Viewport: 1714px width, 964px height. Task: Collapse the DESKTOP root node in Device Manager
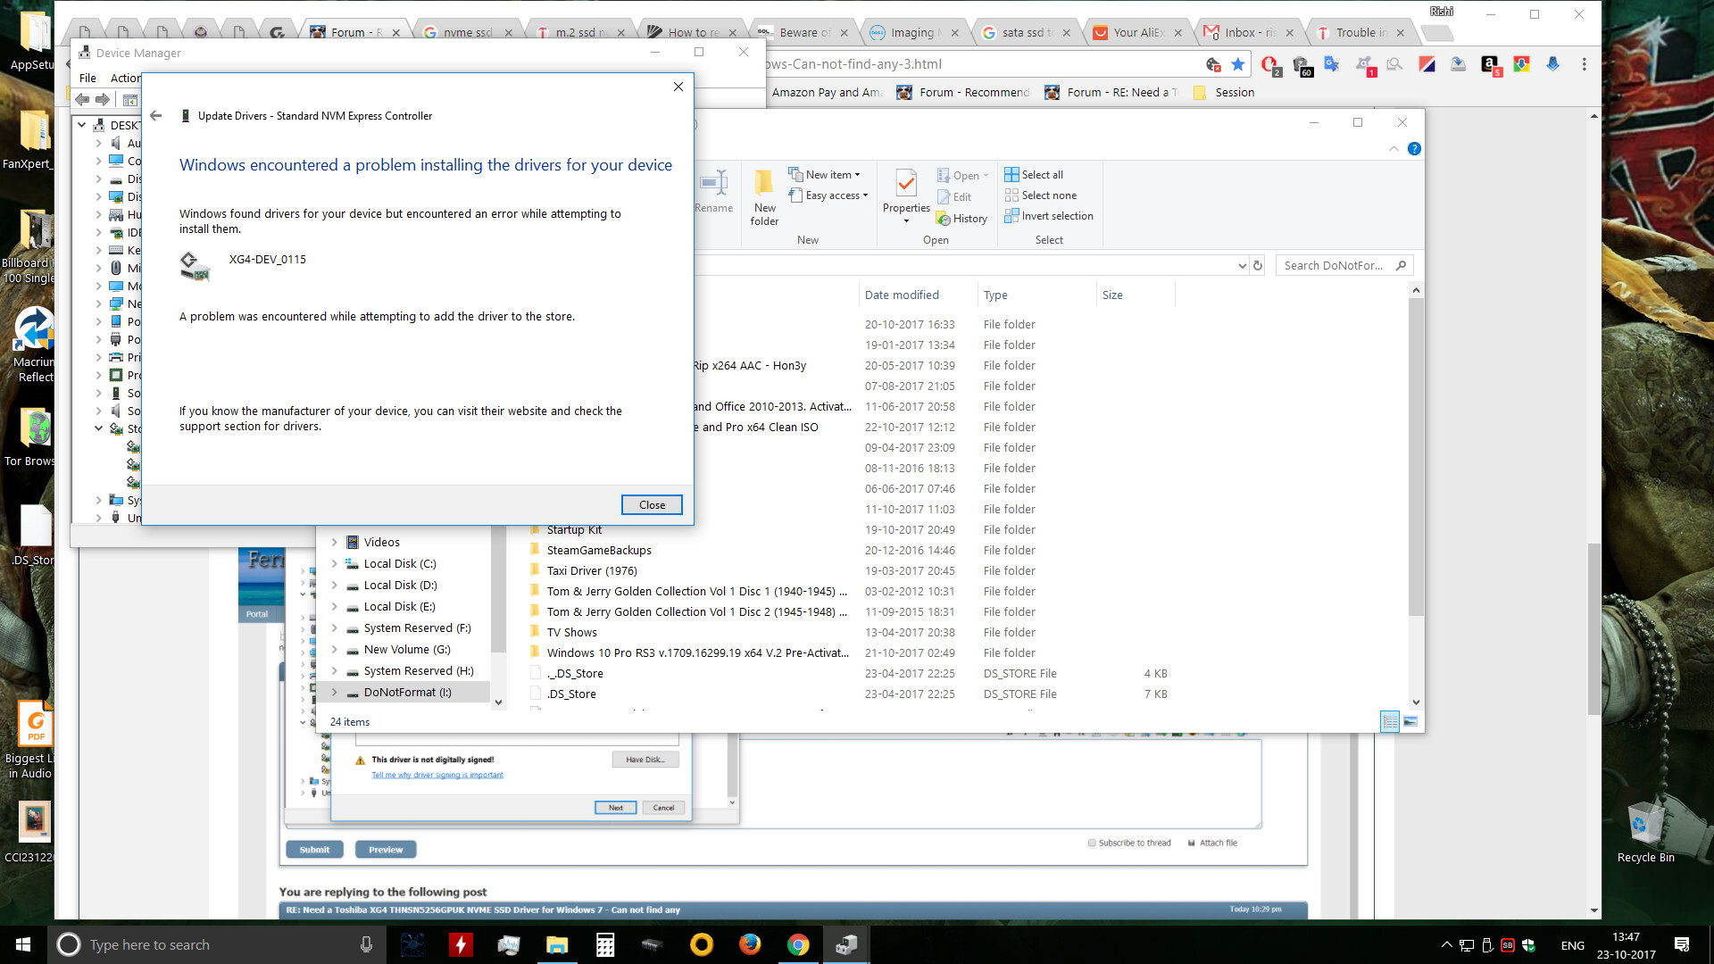coord(82,126)
